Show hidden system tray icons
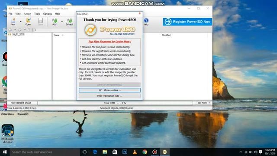 (x=241, y=152)
